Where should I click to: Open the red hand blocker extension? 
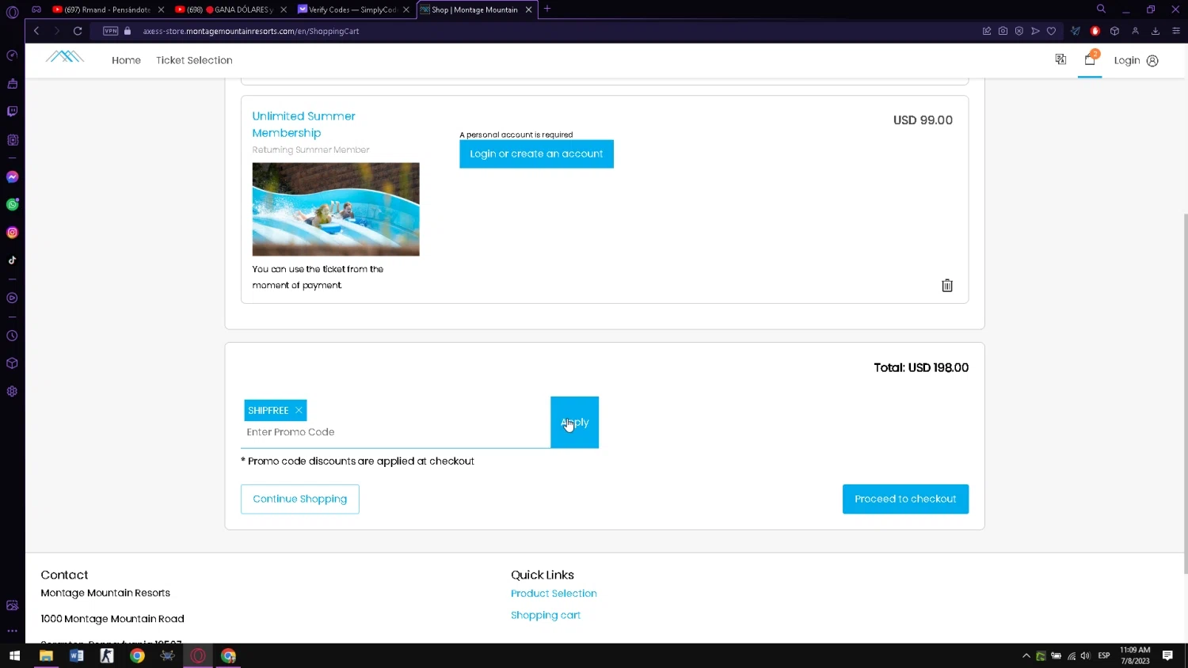tap(1095, 31)
